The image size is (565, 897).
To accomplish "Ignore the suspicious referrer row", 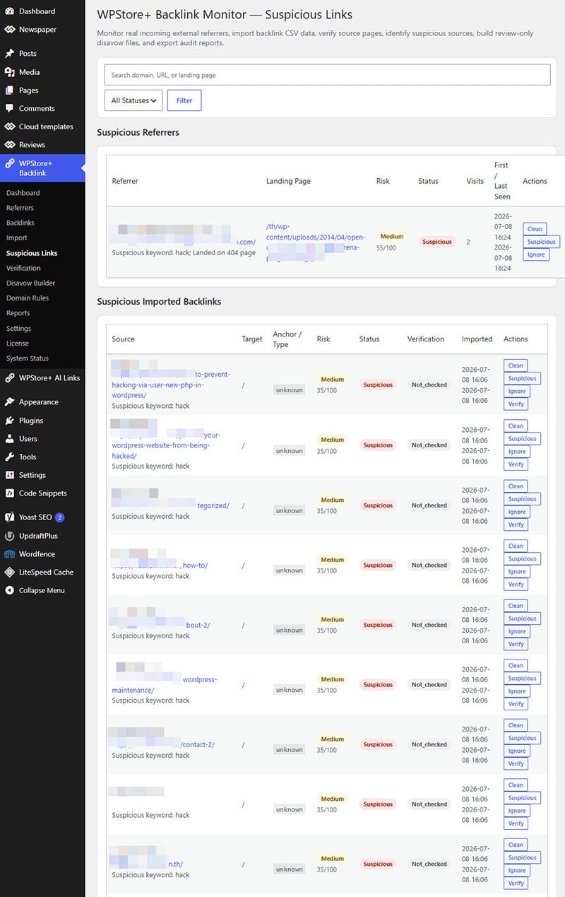I will click(536, 254).
